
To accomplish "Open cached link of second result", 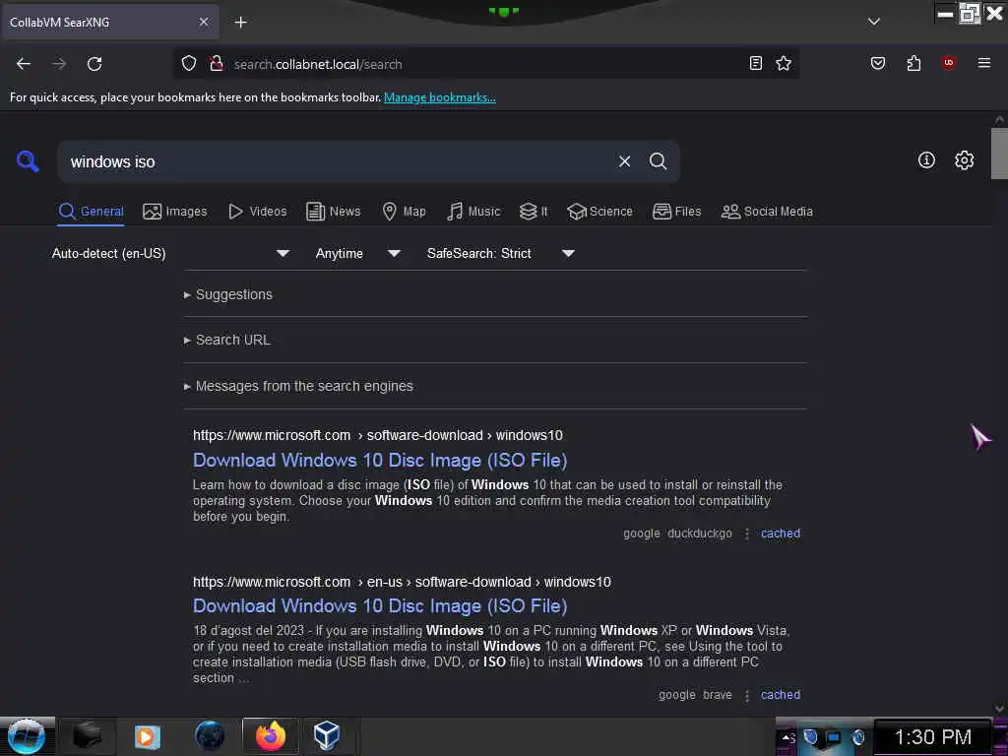I will tap(781, 695).
